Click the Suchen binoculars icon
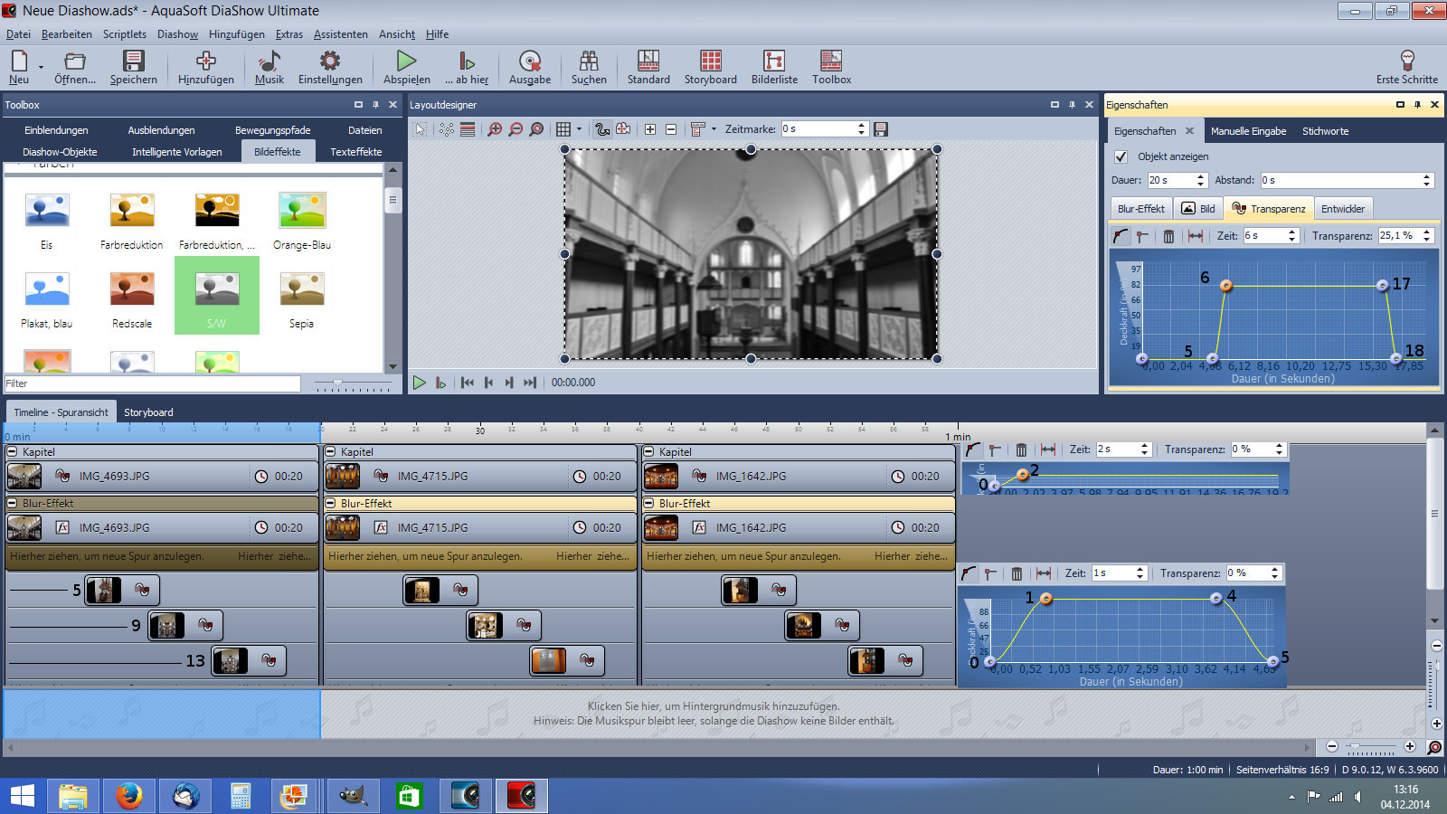 pos(589,61)
